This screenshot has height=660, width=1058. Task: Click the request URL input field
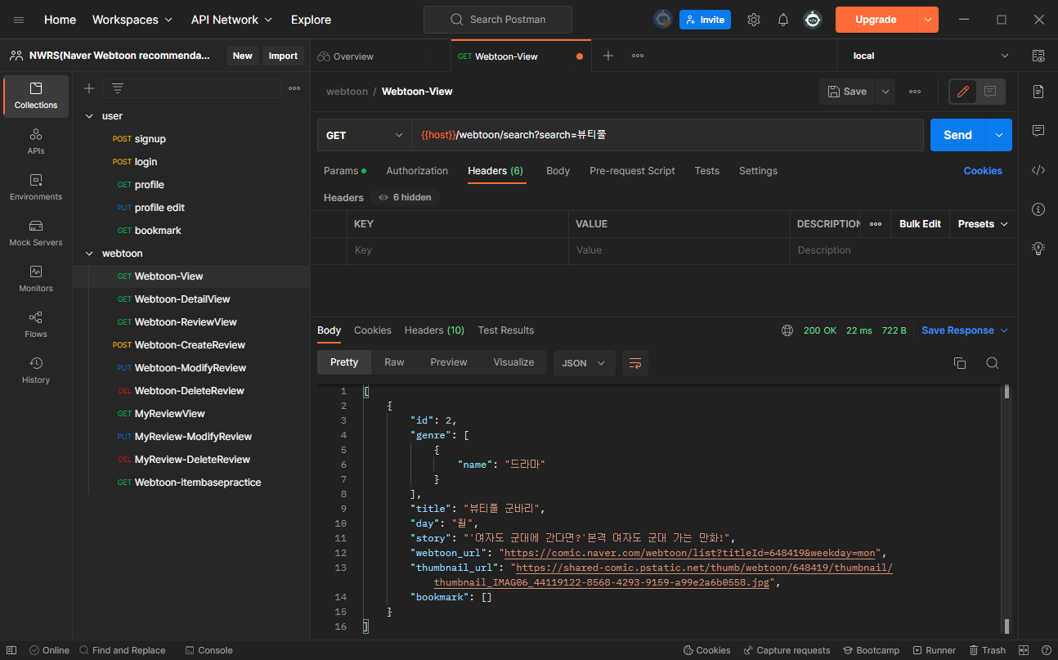tap(666, 135)
